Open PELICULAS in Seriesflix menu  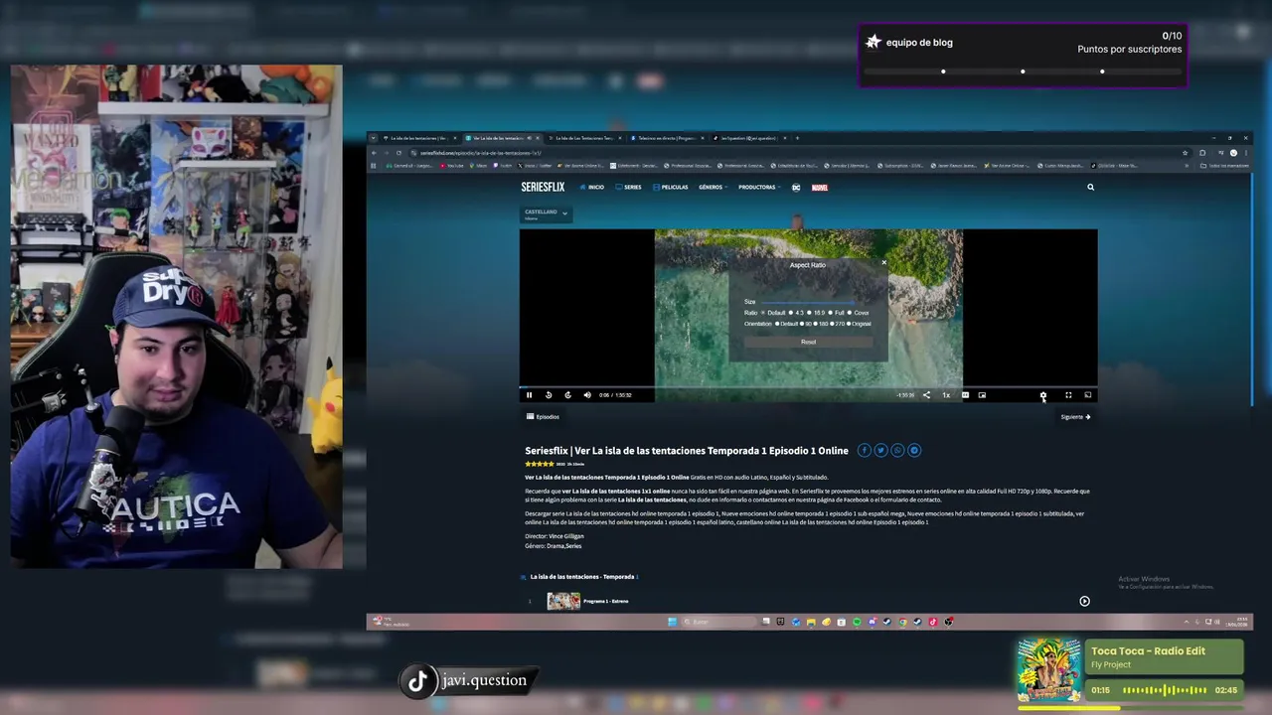click(x=671, y=187)
